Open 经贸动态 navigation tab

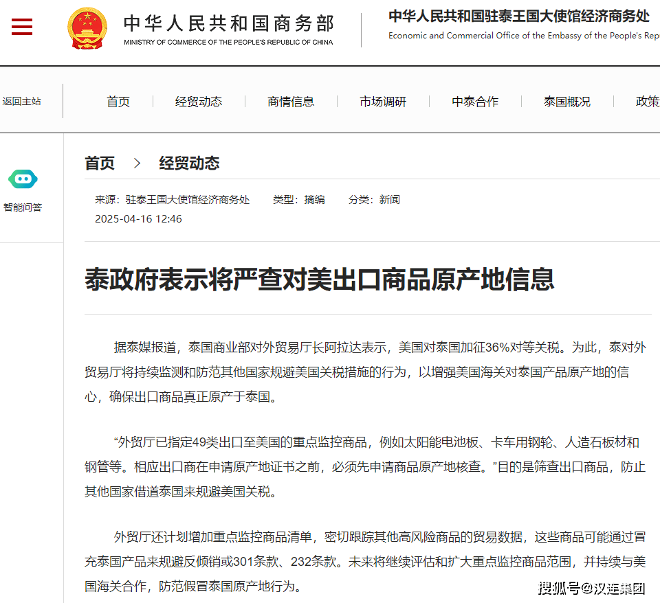click(x=199, y=102)
